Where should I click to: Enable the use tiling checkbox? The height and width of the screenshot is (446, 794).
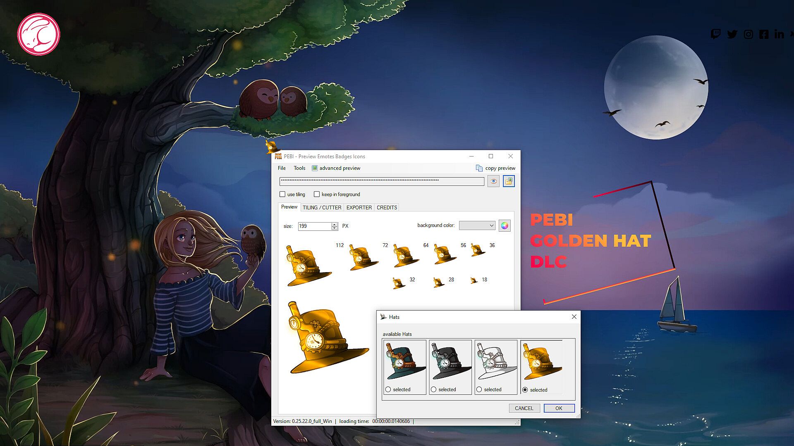(282, 194)
